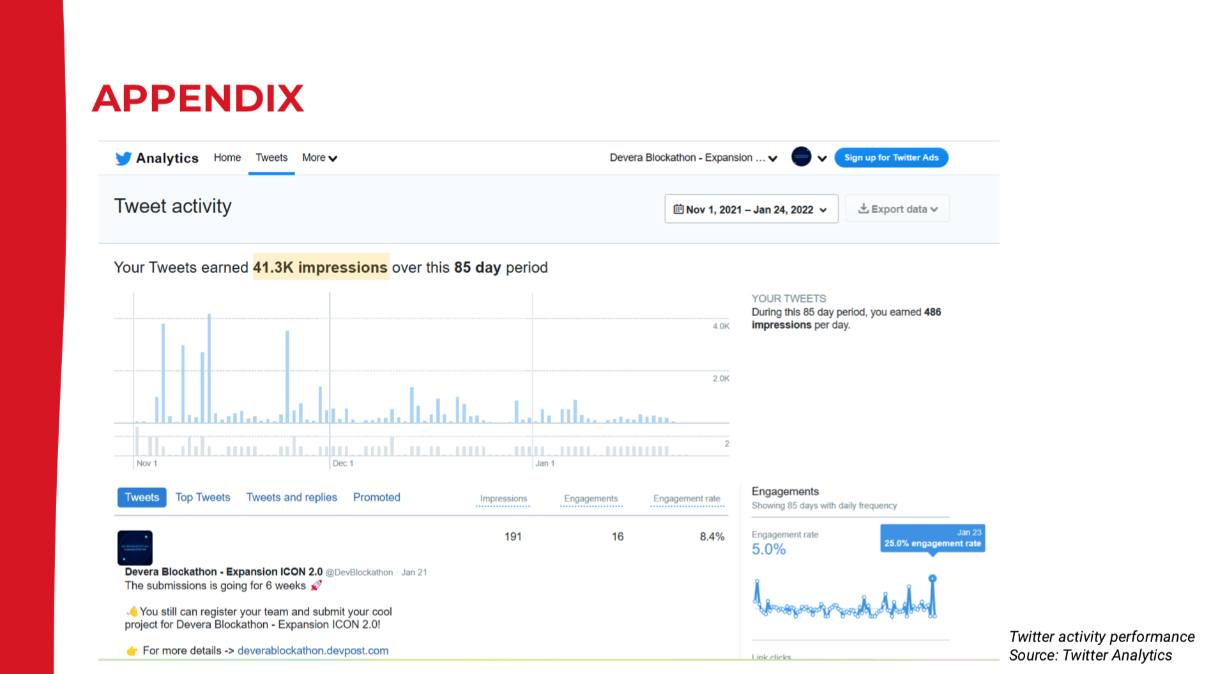Screen dimensions: 1211x674
Task: Open the More dropdown menu
Action: point(319,158)
